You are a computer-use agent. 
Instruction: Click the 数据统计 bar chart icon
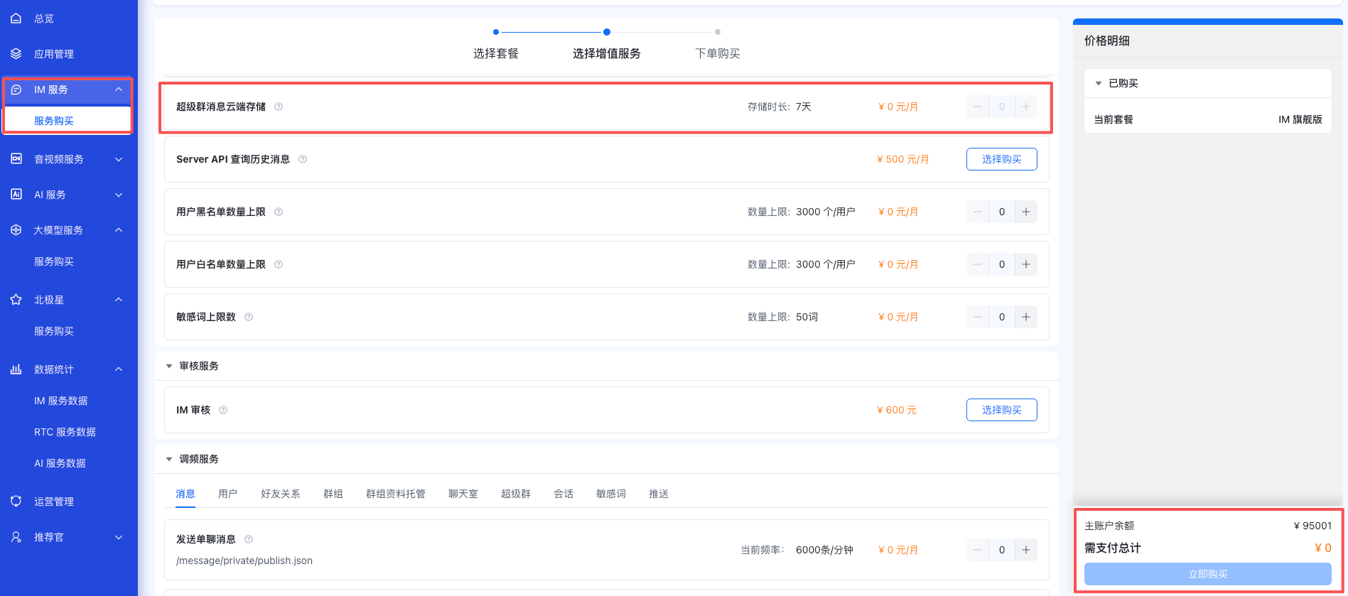pyautogui.click(x=16, y=369)
